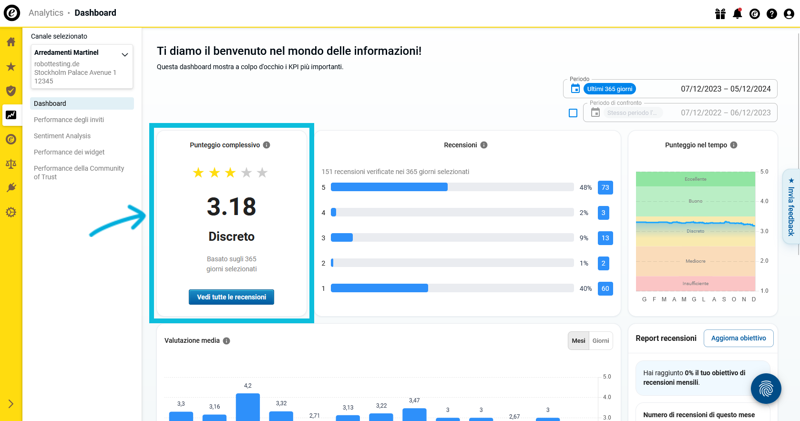This screenshot has width=800, height=421.
Task: Click the score-over-time chart line
Action: pyautogui.click(x=696, y=223)
